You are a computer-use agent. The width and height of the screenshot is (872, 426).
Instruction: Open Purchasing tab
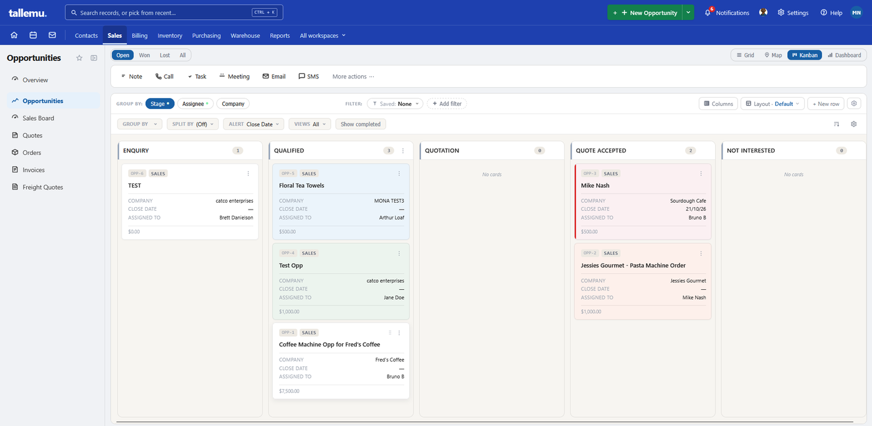(x=206, y=35)
